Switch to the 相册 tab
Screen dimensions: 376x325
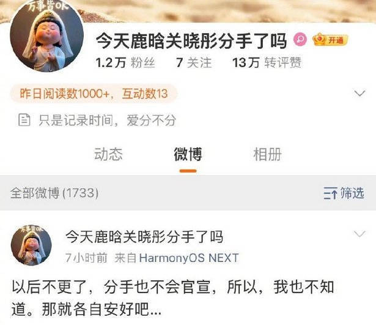(x=267, y=154)
